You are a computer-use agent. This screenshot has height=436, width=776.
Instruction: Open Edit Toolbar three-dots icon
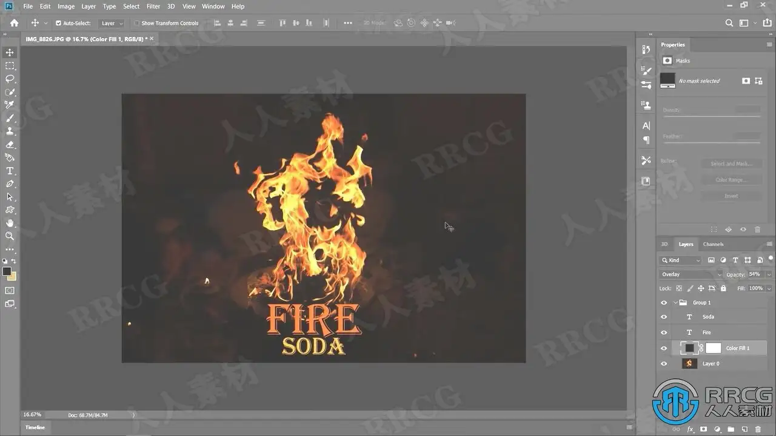(10, 249)
